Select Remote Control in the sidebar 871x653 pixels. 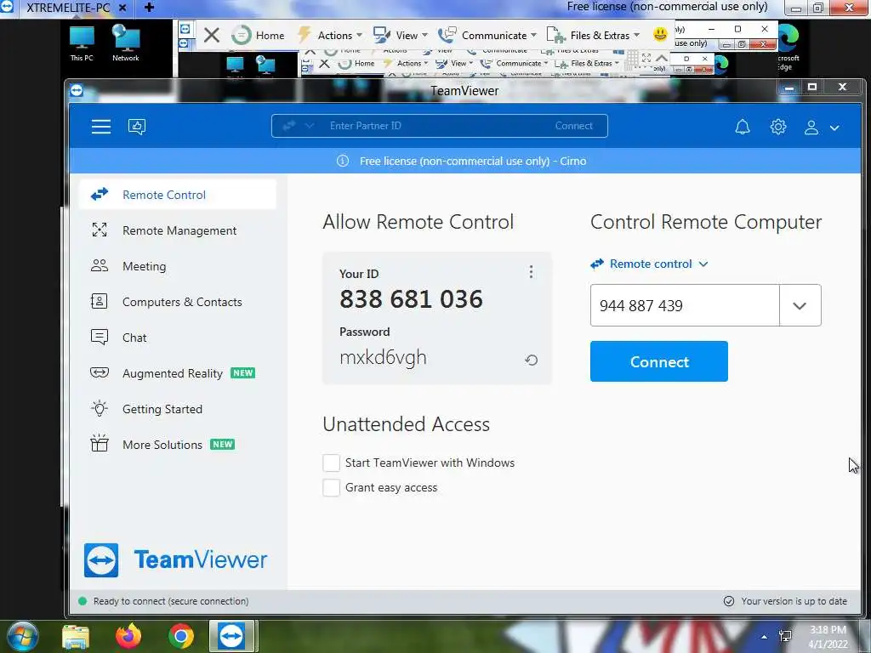point(178,195)
